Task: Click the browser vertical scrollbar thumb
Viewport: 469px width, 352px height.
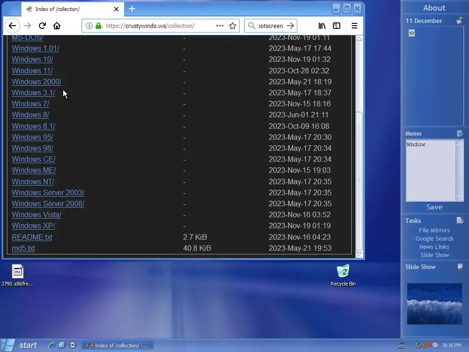Action: point(359,181)
